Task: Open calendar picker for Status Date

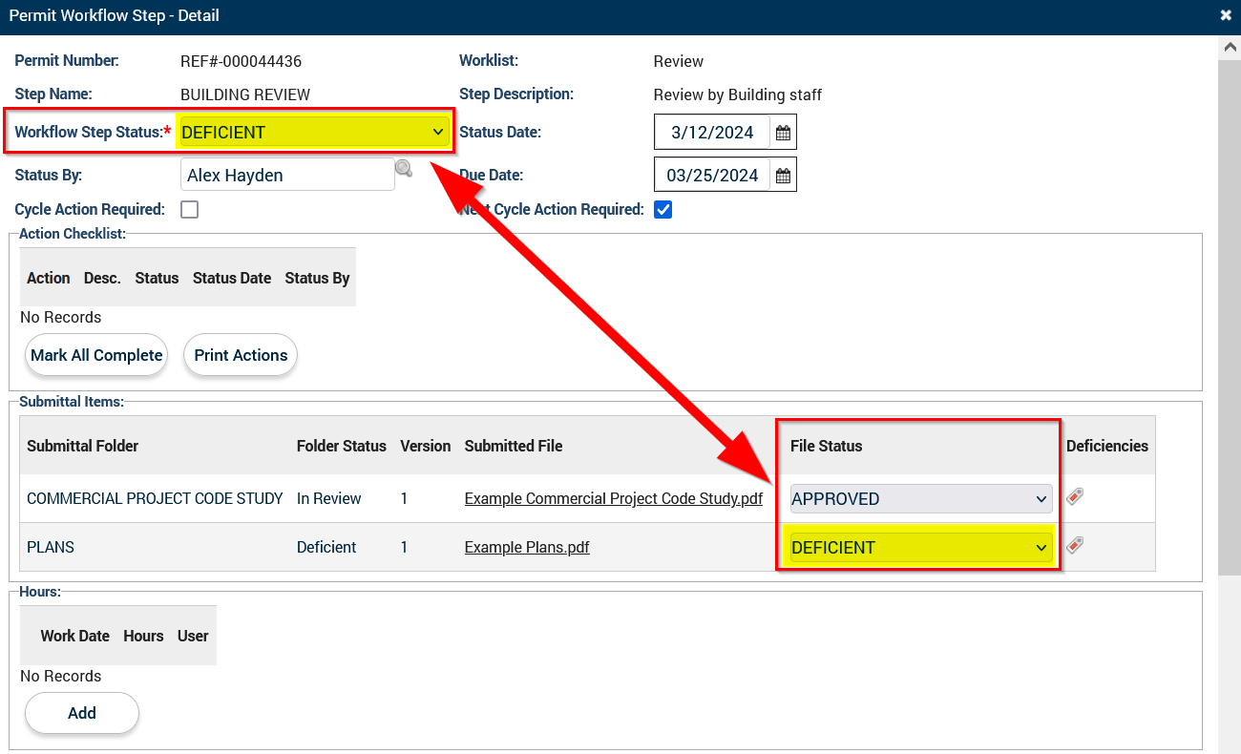Action: 783,133
